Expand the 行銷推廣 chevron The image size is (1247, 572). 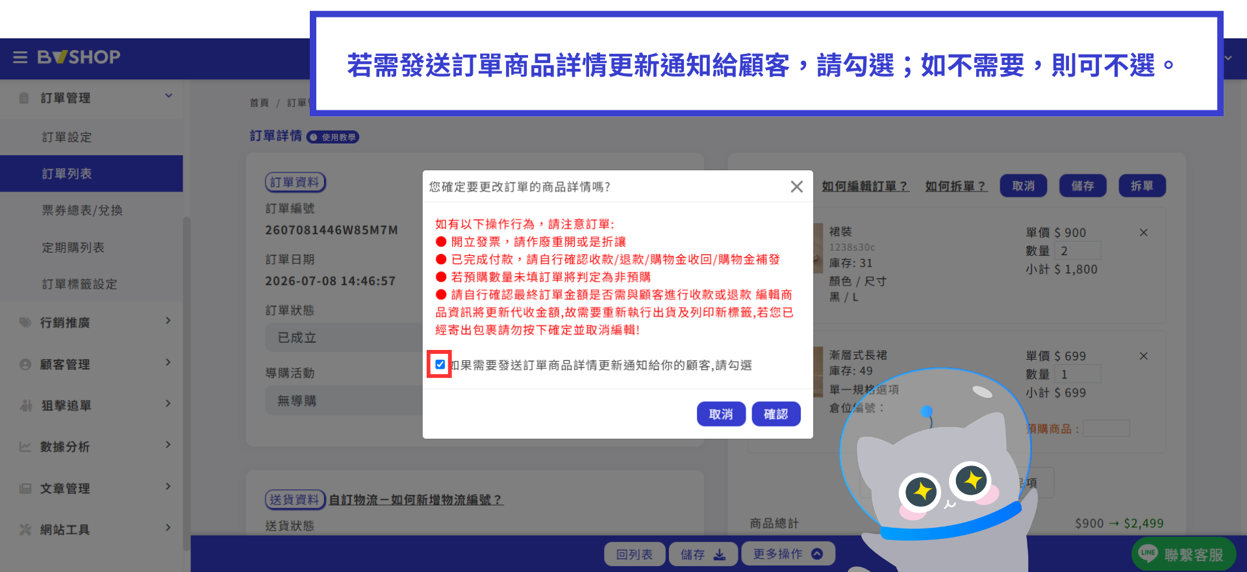point(168,321)
